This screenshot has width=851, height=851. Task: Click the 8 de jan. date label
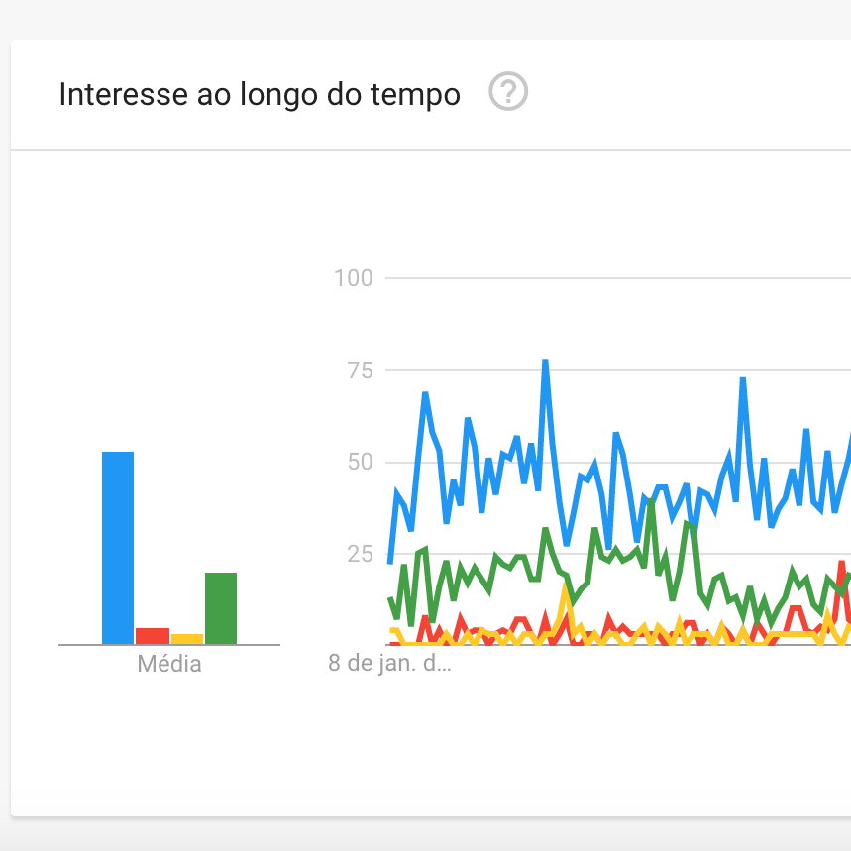click(389, 663)
